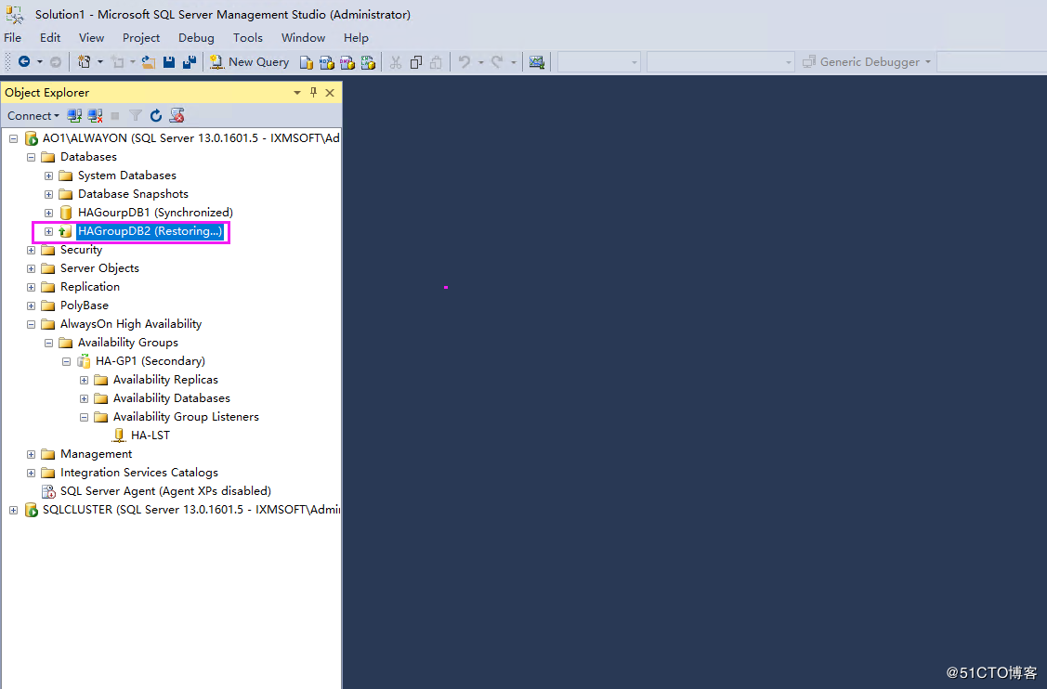1047x689 pixels.
Task: Collapse the Availability Groups folder
Action: [x=48, y=342]
